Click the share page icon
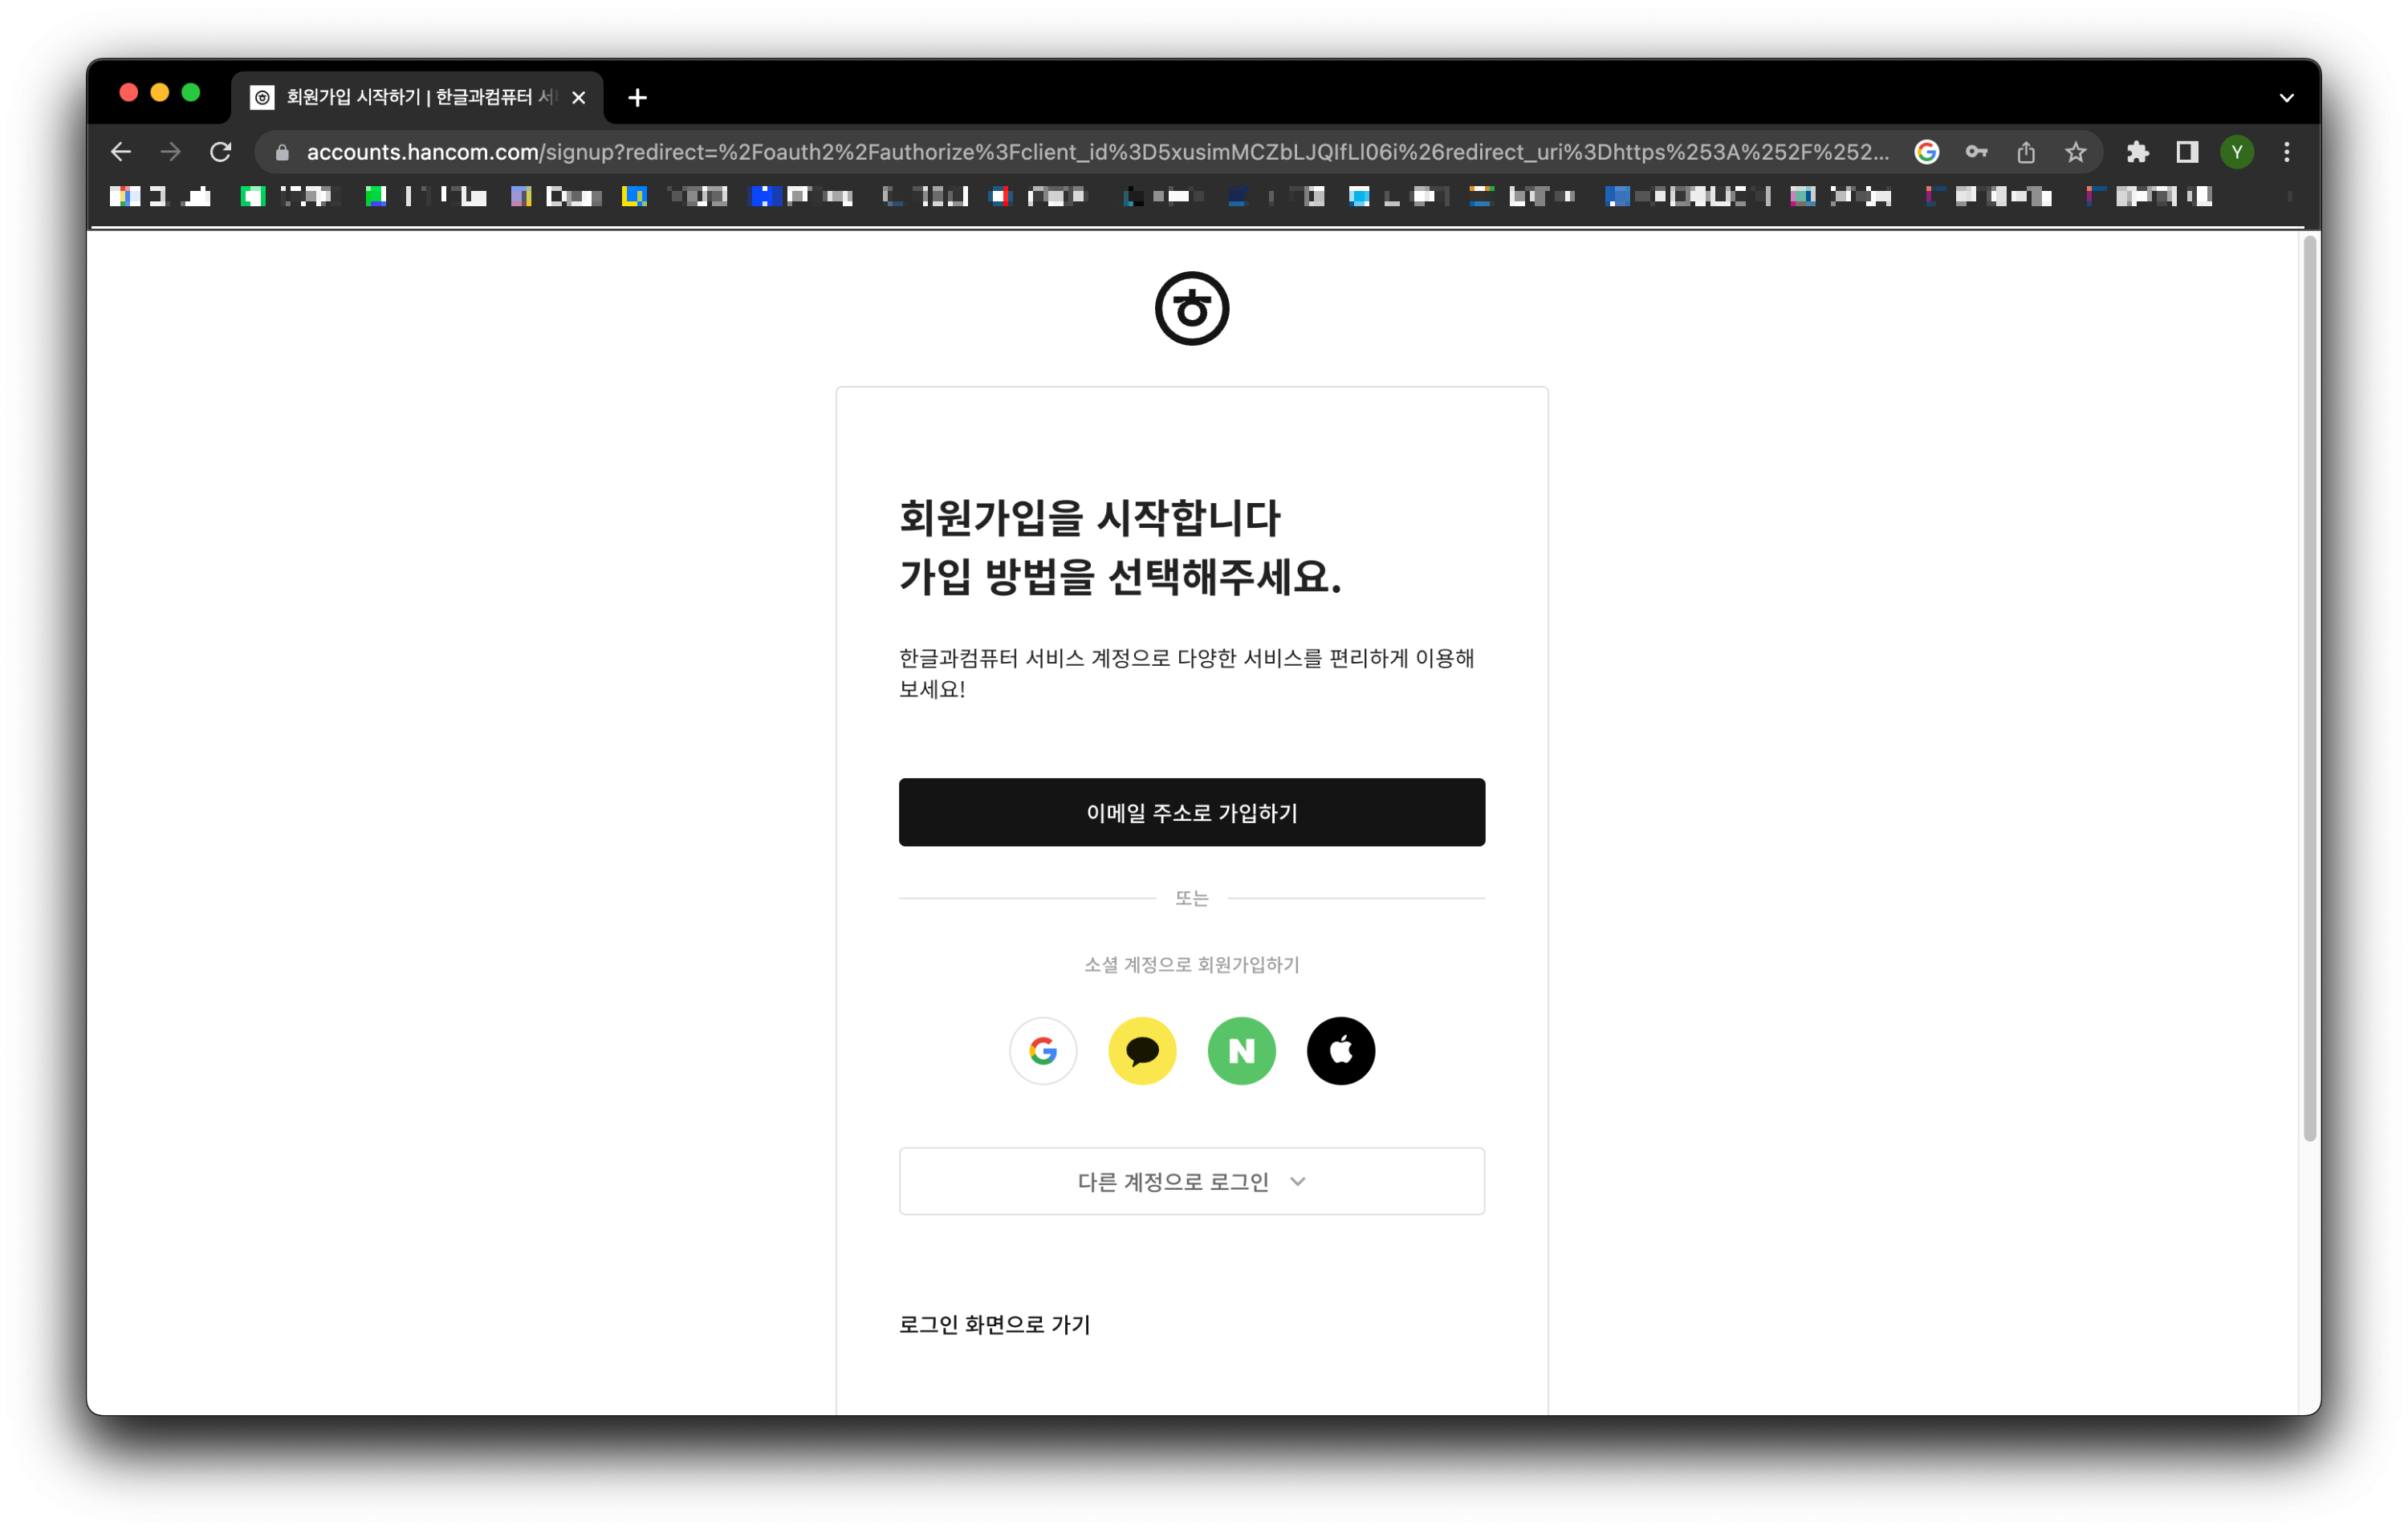 pos(2026,152)
